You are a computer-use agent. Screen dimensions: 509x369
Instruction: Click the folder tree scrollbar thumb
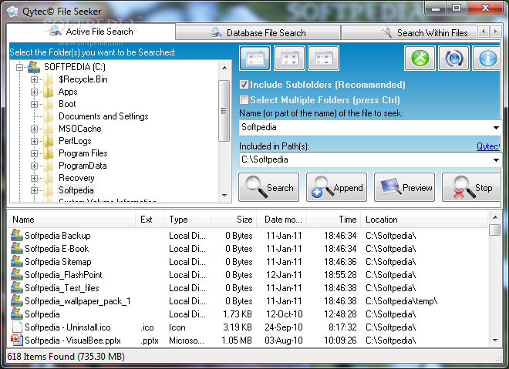point(224,111)
